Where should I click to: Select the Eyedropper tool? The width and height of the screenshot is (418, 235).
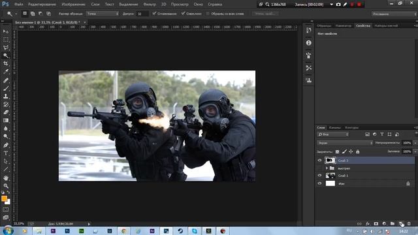click(6, 72)
